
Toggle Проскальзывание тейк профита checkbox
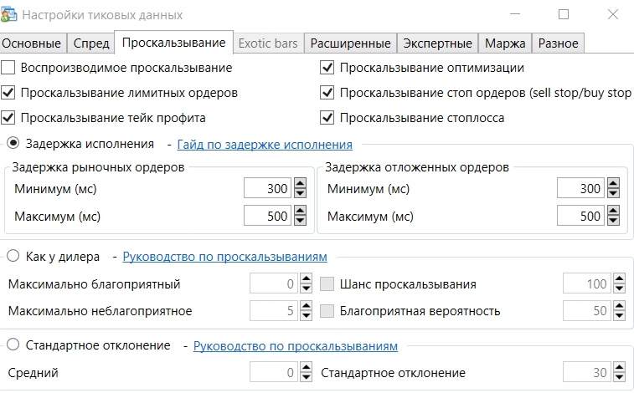(x=8, y=118)
